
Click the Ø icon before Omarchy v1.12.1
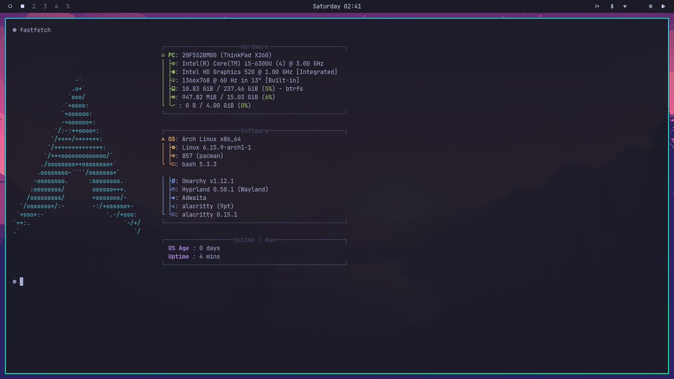coord(174,181)
